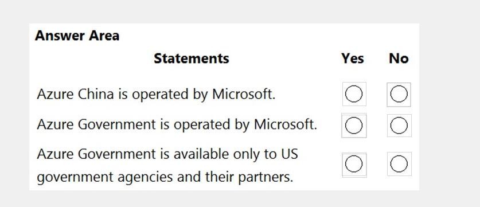Select Yes for Azure China operated by Microsoft
The height and width of the screenshot is (207, 480).
pyautogui.click(x=354, y=94)
